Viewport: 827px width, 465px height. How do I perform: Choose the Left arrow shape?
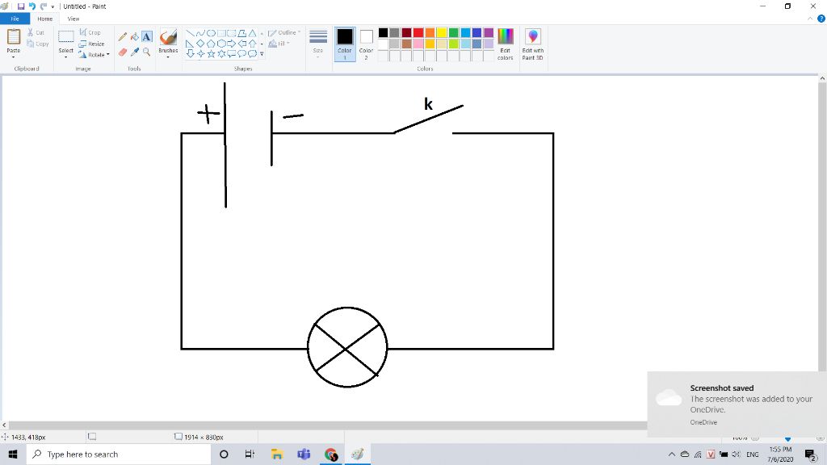click(x=242, y=44)
